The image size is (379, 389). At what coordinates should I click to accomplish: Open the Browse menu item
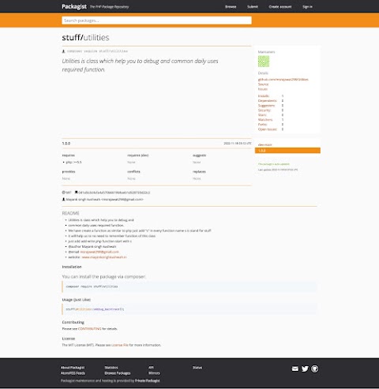[x=231, y=6]
